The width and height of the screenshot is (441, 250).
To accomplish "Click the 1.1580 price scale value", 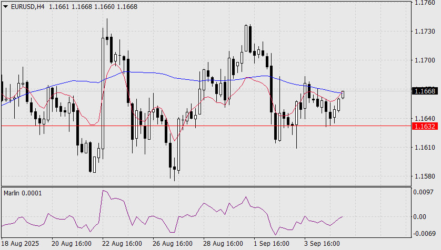I will click(425, 176).
